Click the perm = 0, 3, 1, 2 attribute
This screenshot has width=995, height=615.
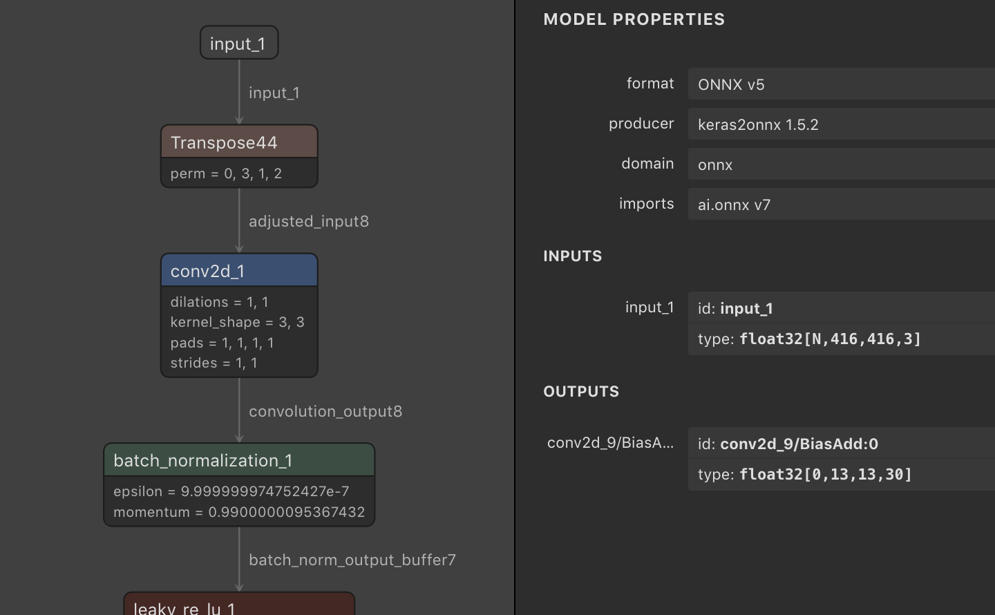tap(226, 173)
